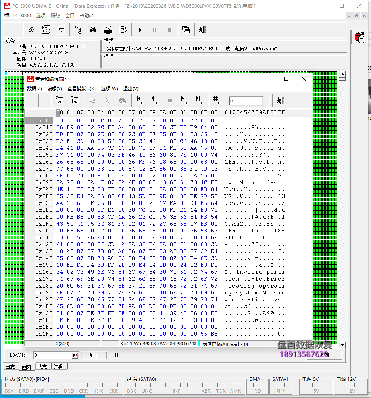Click the model WDC WD5000LPVX-08V0TT5 text
Screen dimensions: 371x398
click(x=58, y=46)
